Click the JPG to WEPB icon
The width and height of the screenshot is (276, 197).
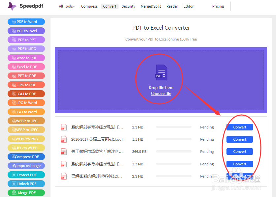pos(14,148)
